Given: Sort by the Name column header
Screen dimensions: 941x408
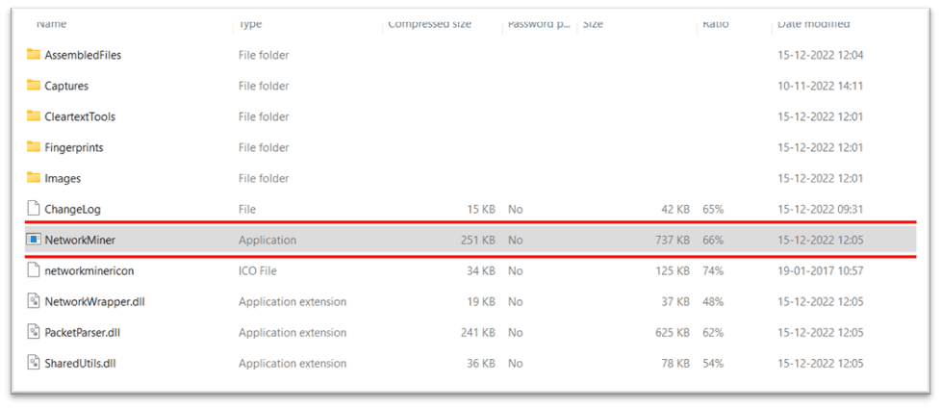Looking at the screenshot, I should pos(52,24).
